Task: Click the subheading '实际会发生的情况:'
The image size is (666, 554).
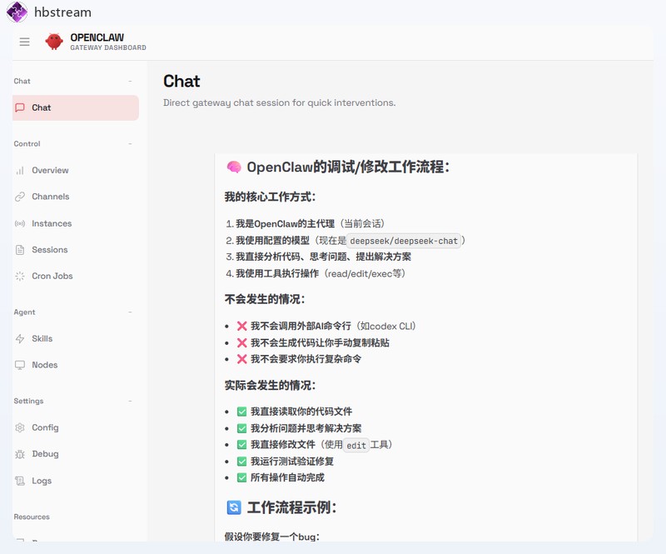Action: click(x=270, y=385)
